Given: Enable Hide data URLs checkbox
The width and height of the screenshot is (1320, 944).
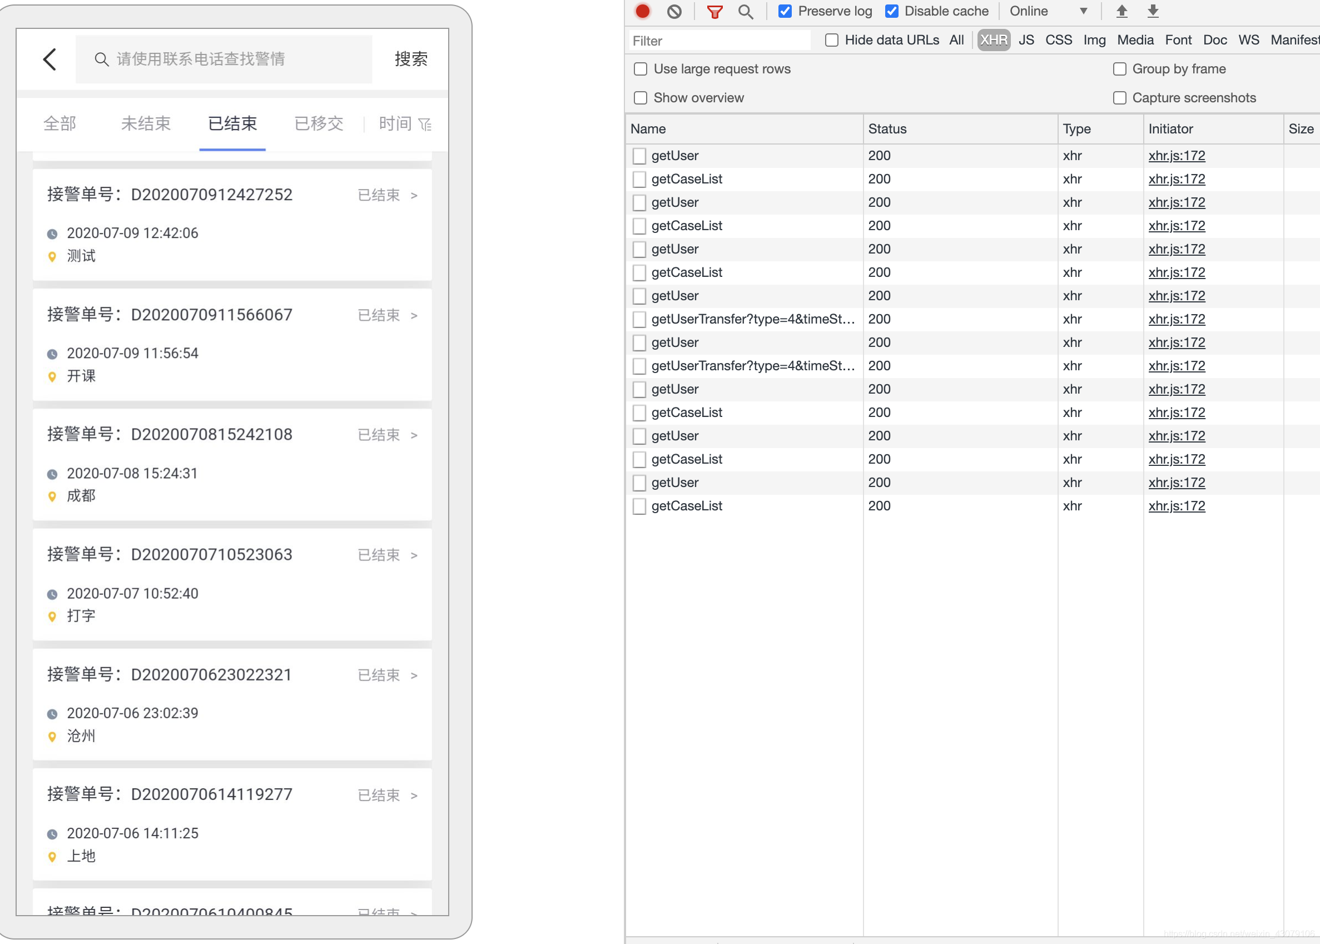Looking at the screenshot, I should 832,40.
